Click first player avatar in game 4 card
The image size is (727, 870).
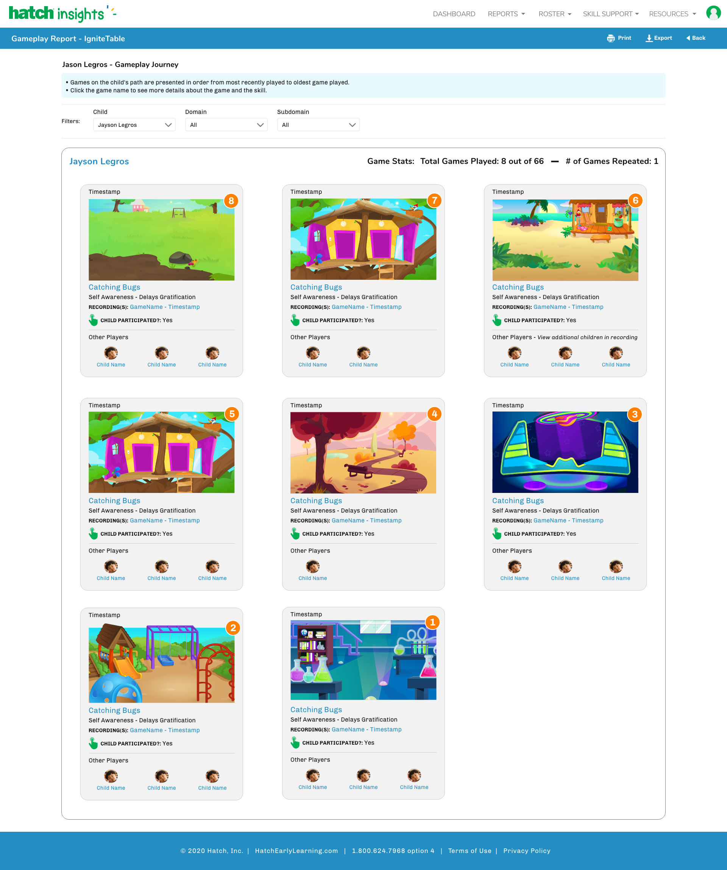(312, 566)
